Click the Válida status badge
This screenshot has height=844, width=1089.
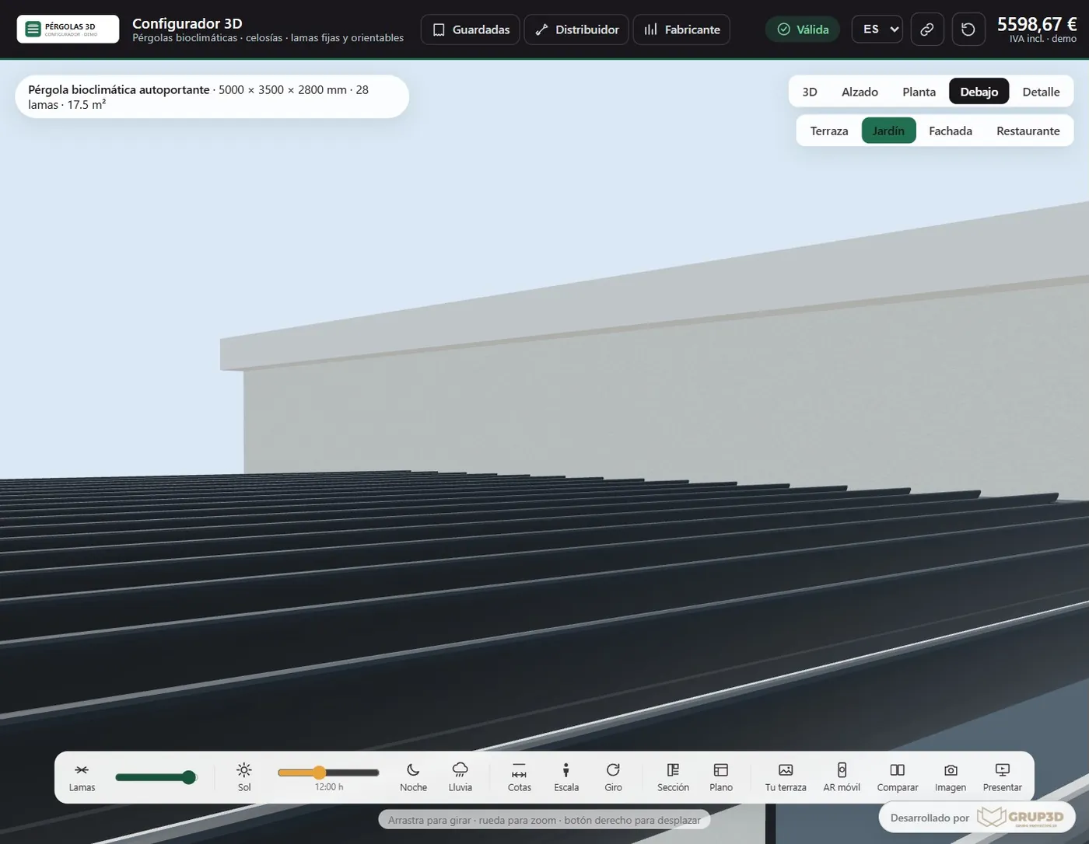[803, 30]
